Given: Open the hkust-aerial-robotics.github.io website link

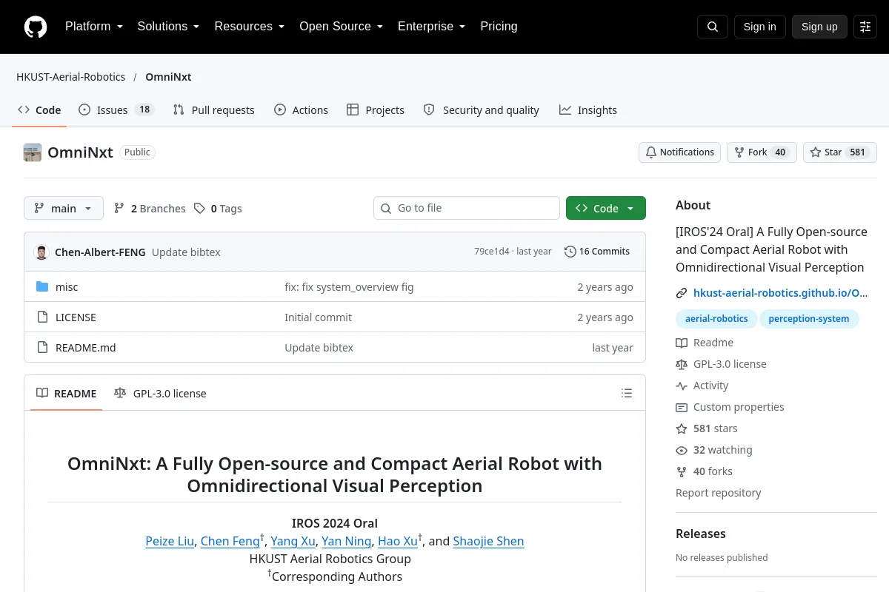Looking at the screenshot, I should 781,293.
